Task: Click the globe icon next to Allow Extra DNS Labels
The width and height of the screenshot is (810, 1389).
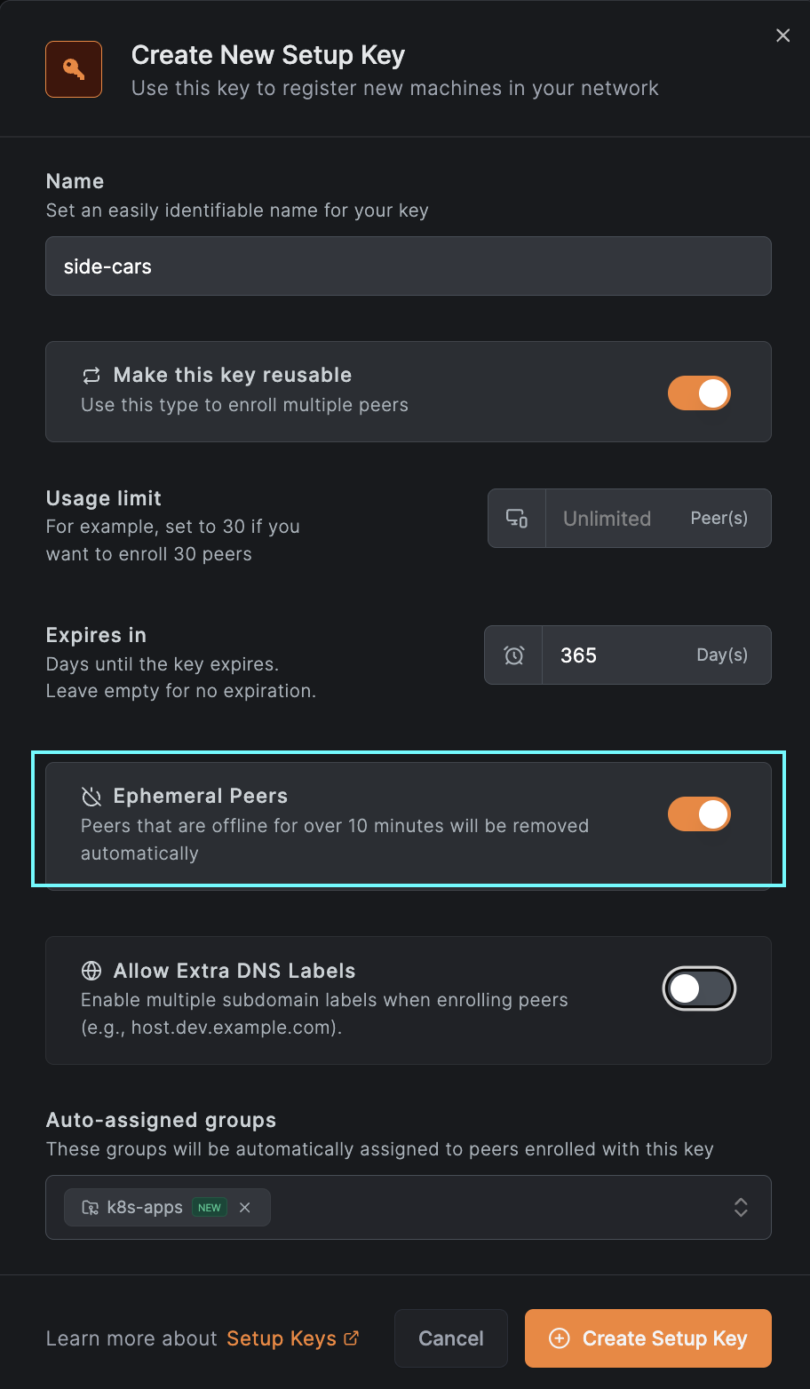Action: point(91,970)
